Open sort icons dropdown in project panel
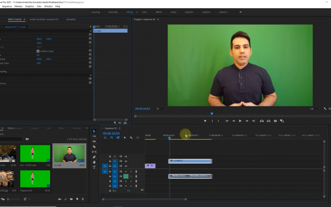This screenshot has height=207, width=331. (x=27, y=199)
